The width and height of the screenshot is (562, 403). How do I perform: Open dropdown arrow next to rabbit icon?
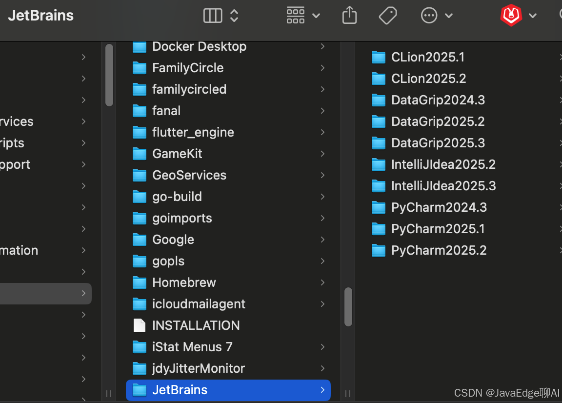(x=533, y=16)
